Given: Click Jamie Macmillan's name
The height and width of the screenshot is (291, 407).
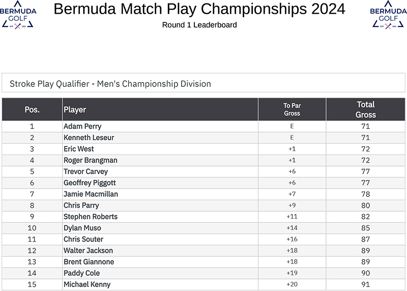Looking at the screenshot, I should pos(91,194).
